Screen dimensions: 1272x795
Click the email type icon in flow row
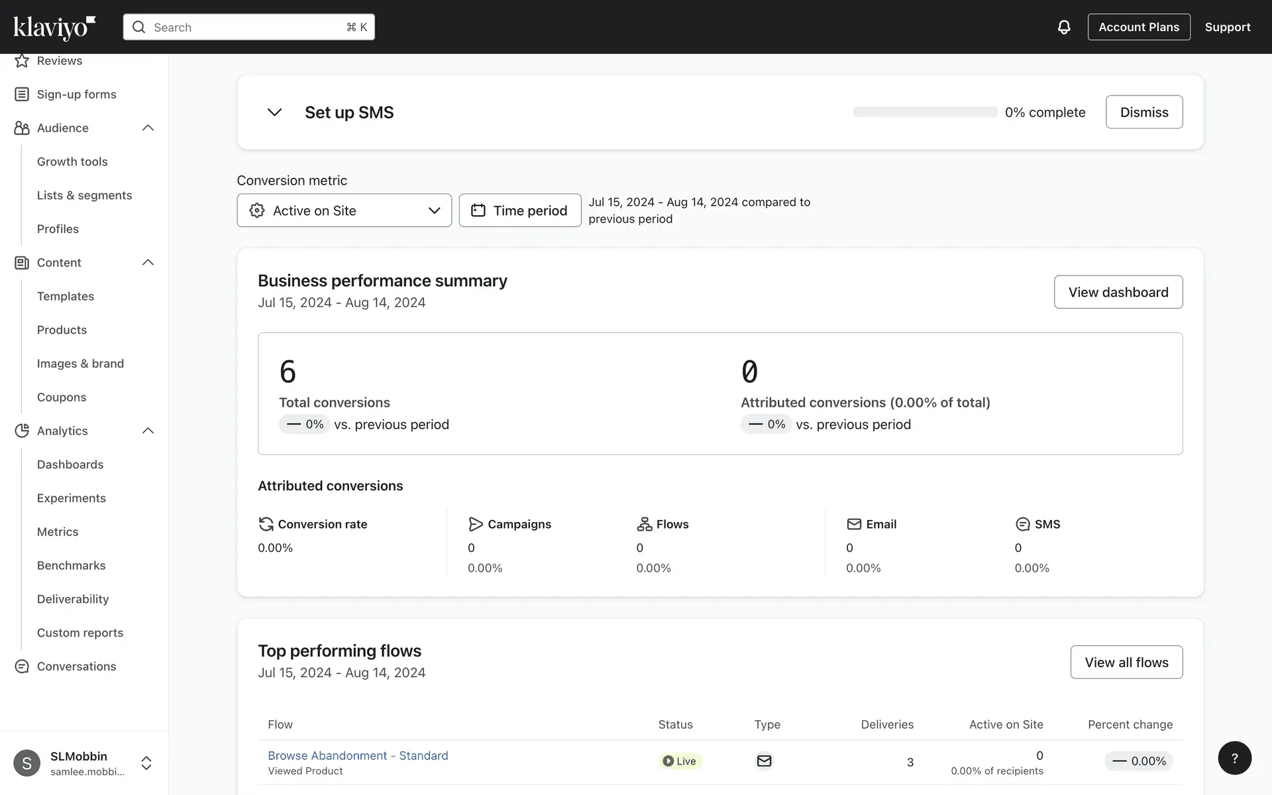(764, 761)
